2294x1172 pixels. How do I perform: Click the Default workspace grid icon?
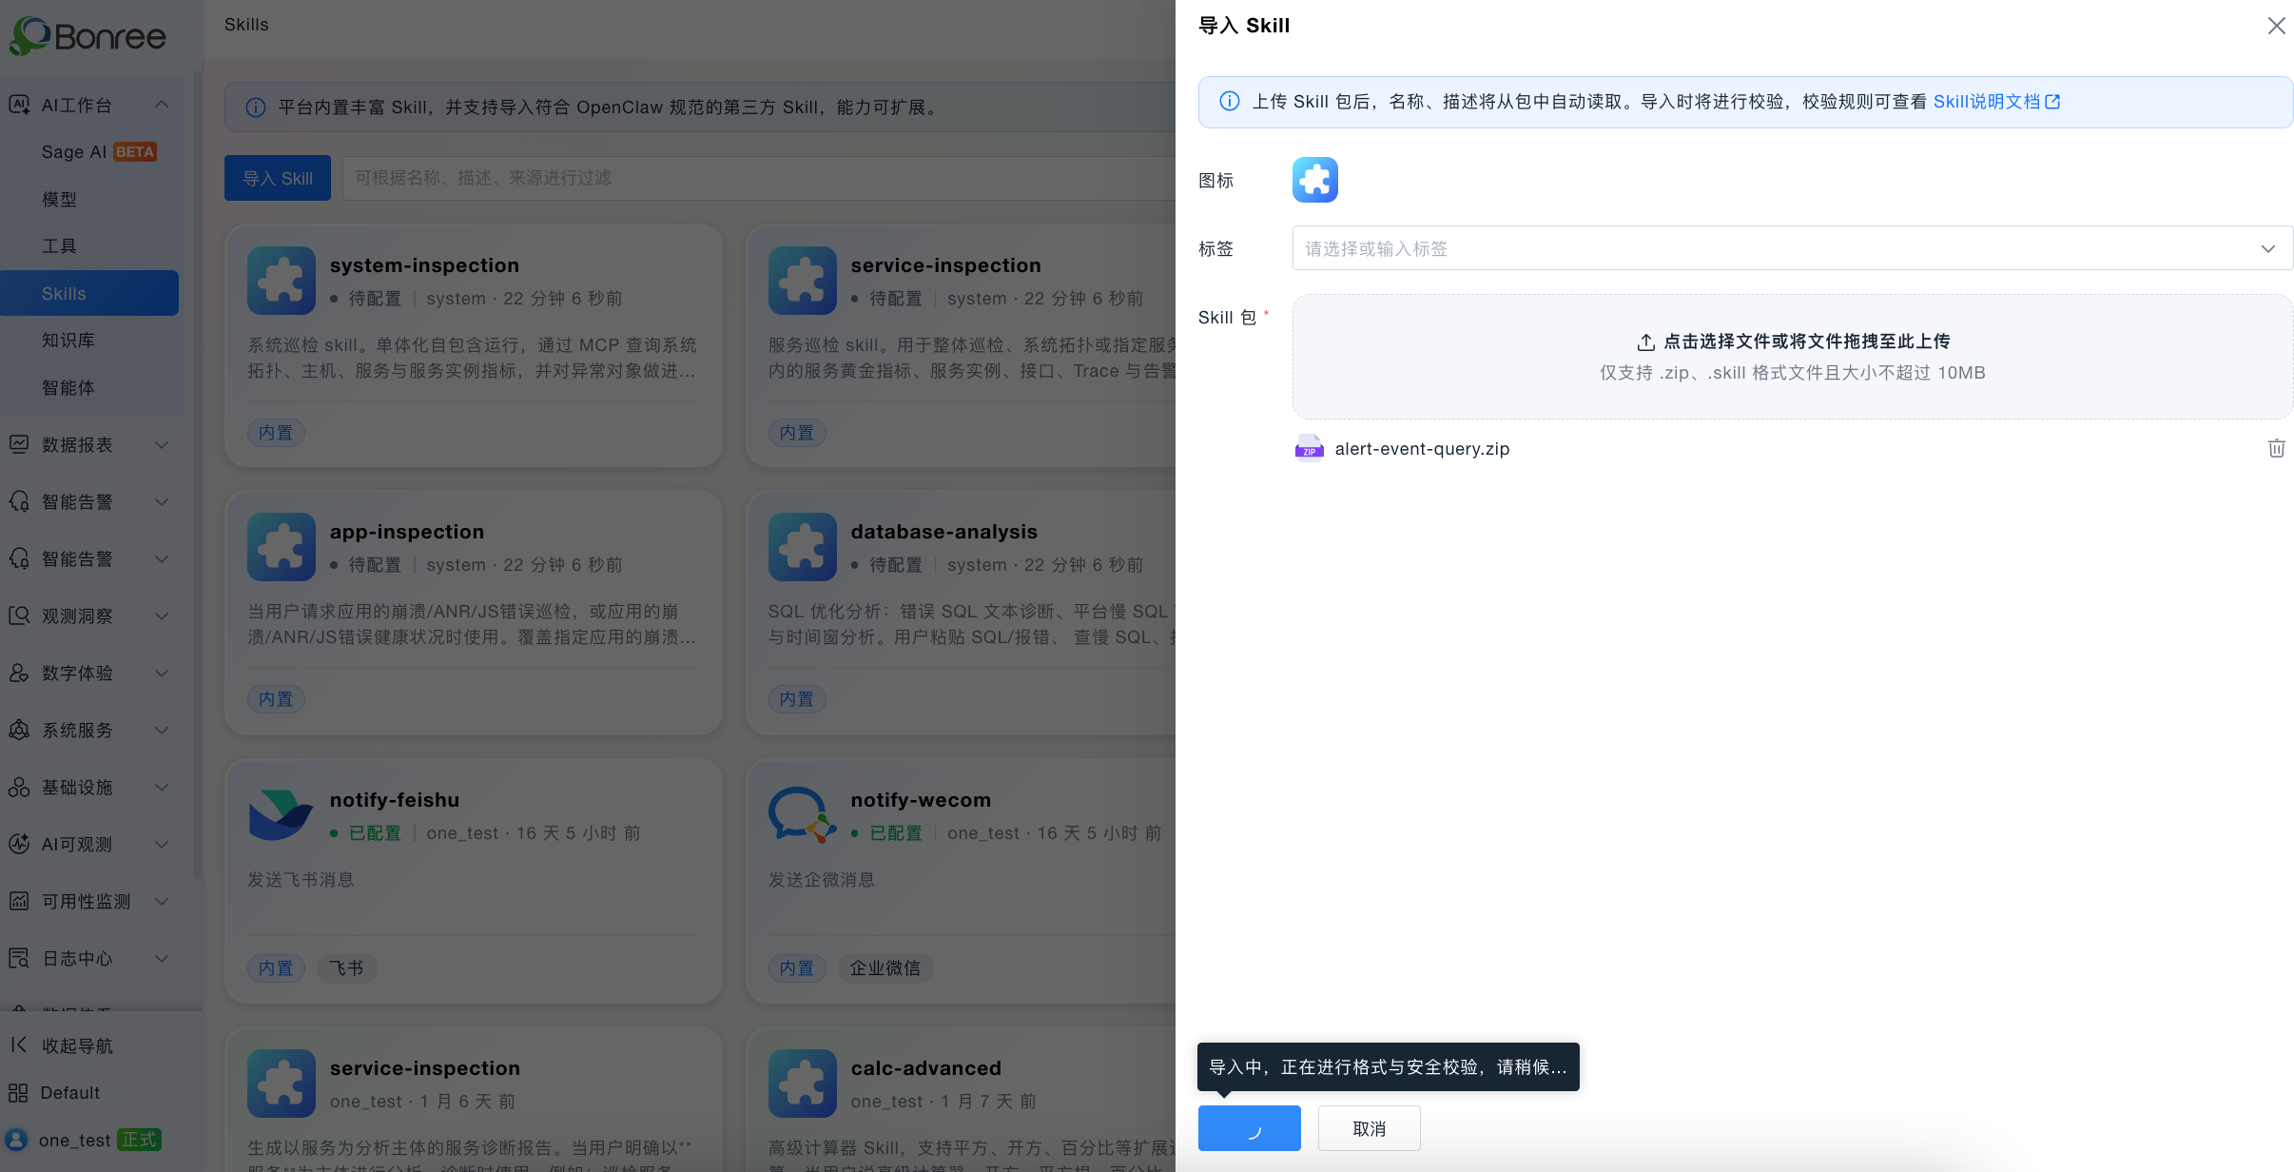[17, 1093]
